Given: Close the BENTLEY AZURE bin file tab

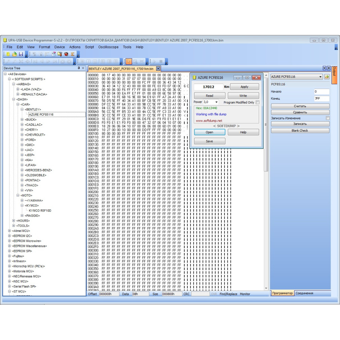Looking at the screenshot, I should pyautogui.click(x=158, y=69).
